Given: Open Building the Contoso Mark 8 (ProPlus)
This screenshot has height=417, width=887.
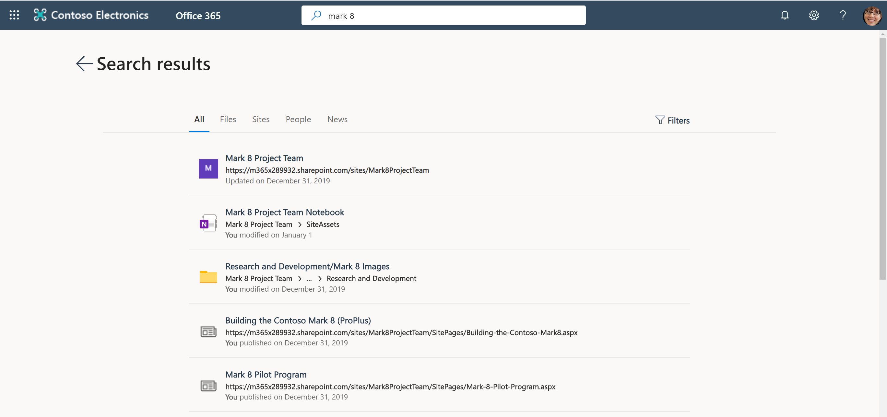Looking at the screenshot, I should [x=298, y=320].
